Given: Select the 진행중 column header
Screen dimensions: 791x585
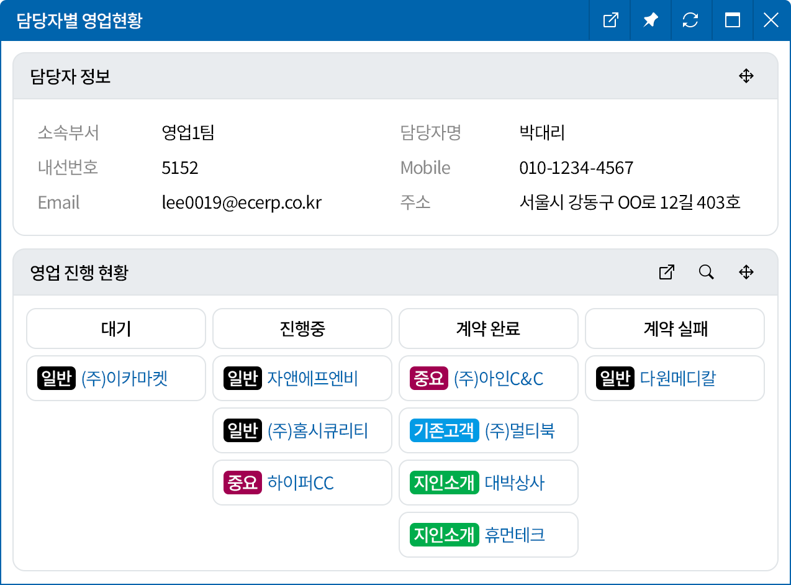Looking at the screenshot, I should [302, 329].
